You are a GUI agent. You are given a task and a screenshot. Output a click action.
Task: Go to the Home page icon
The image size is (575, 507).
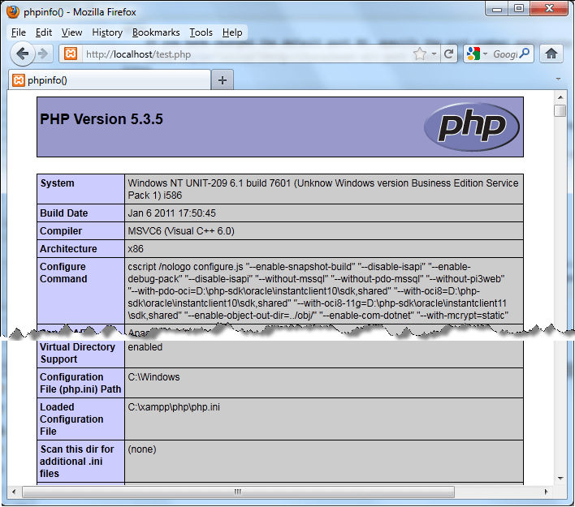pos(551,54)
